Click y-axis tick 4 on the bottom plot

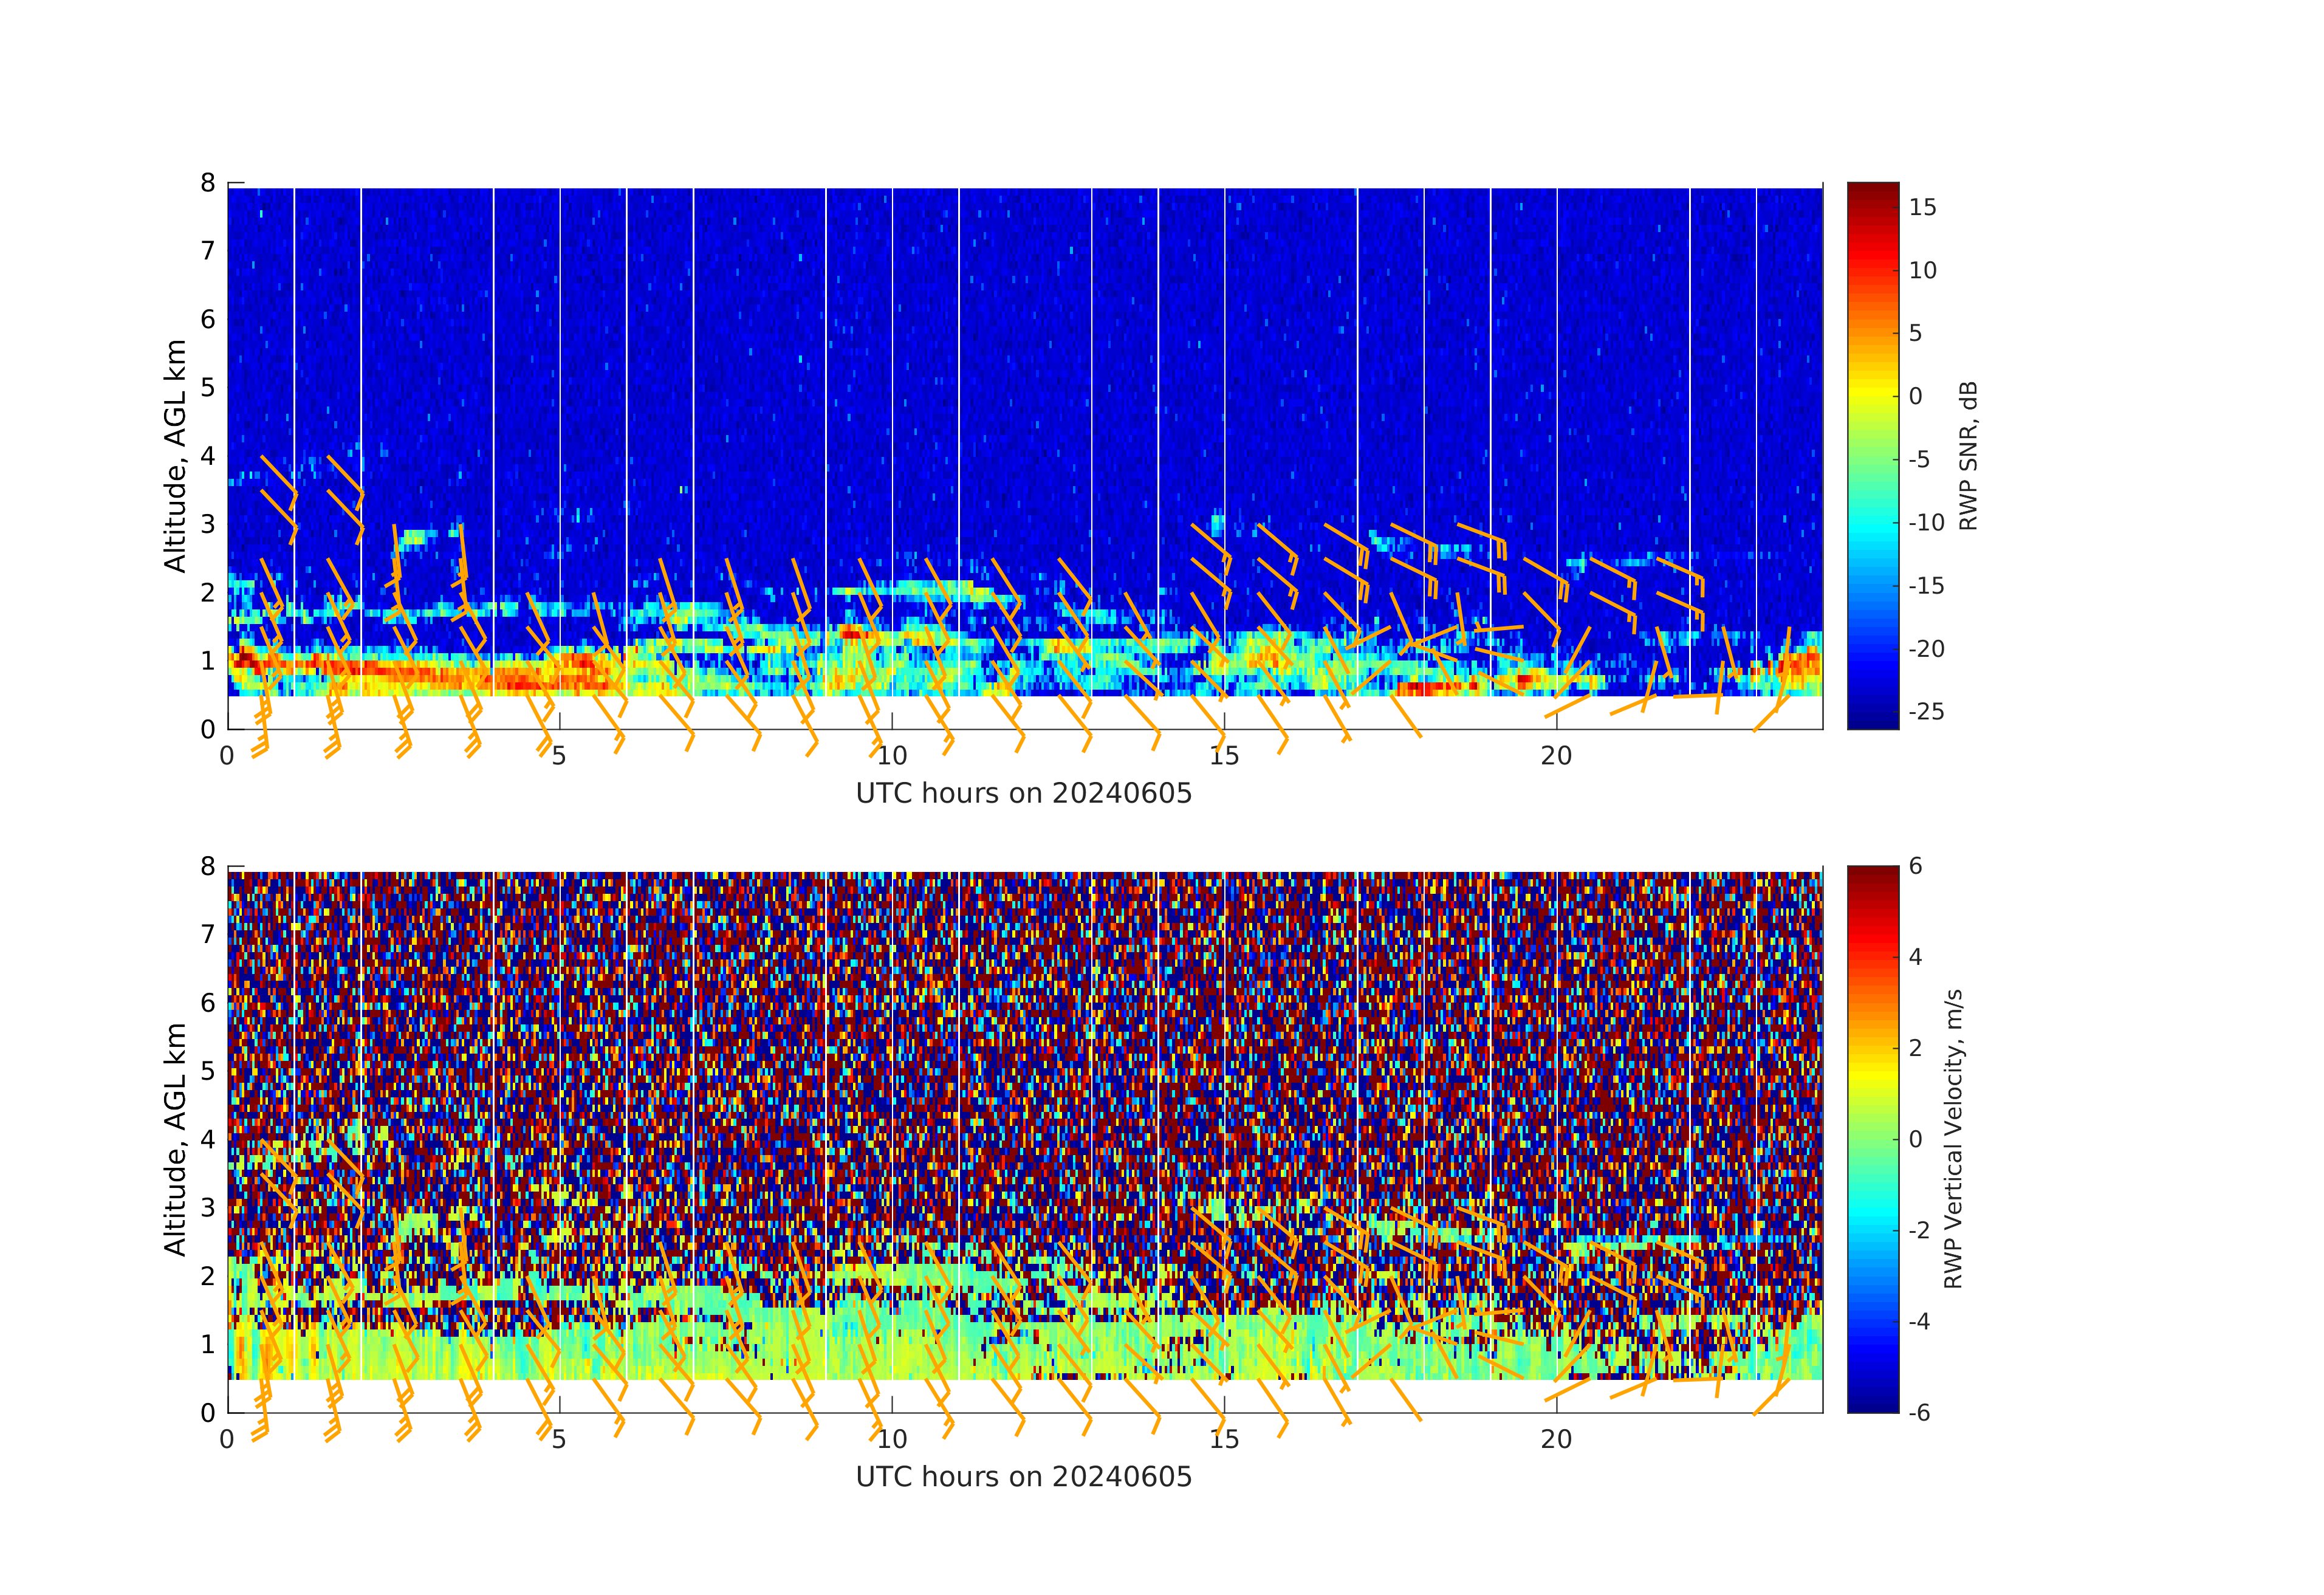(x=207, y=1139)
